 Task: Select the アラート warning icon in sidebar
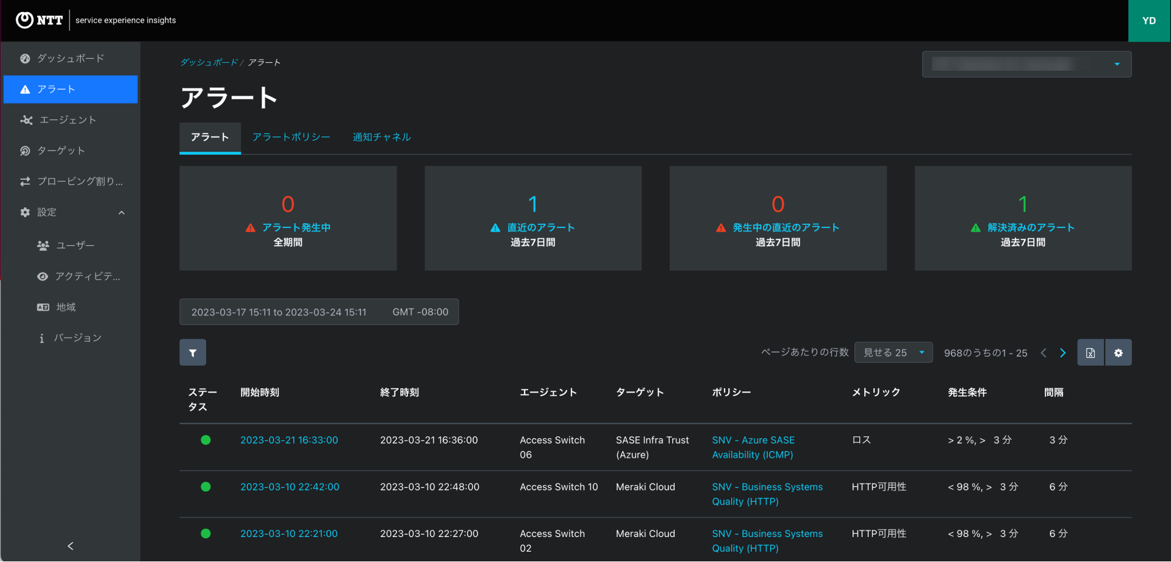coord(25,90)
